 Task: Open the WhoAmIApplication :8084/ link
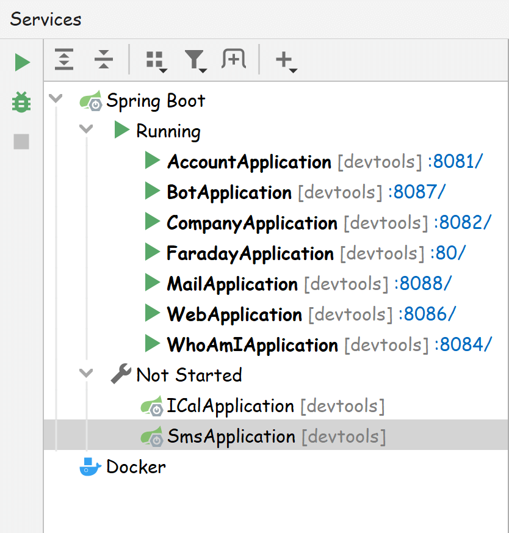click(463, 345)
